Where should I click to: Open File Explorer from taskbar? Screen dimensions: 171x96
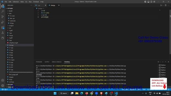[x=77, y=93]
